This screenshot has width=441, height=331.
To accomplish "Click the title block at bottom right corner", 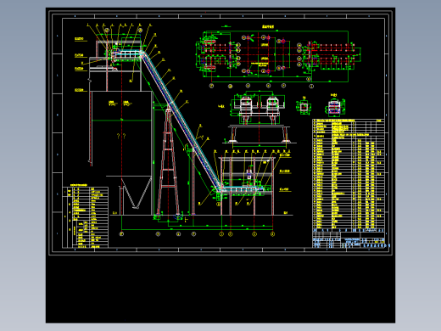I will (x=349, y=238).
